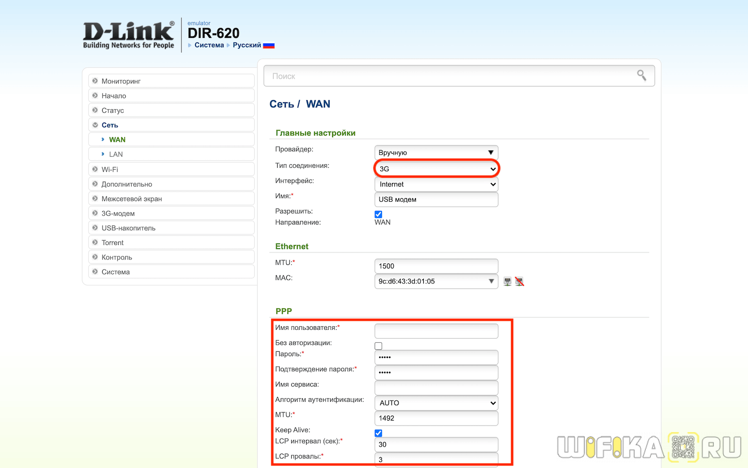Click the Поиск search field
748x468 pixels.
click(x=459, y=76)
